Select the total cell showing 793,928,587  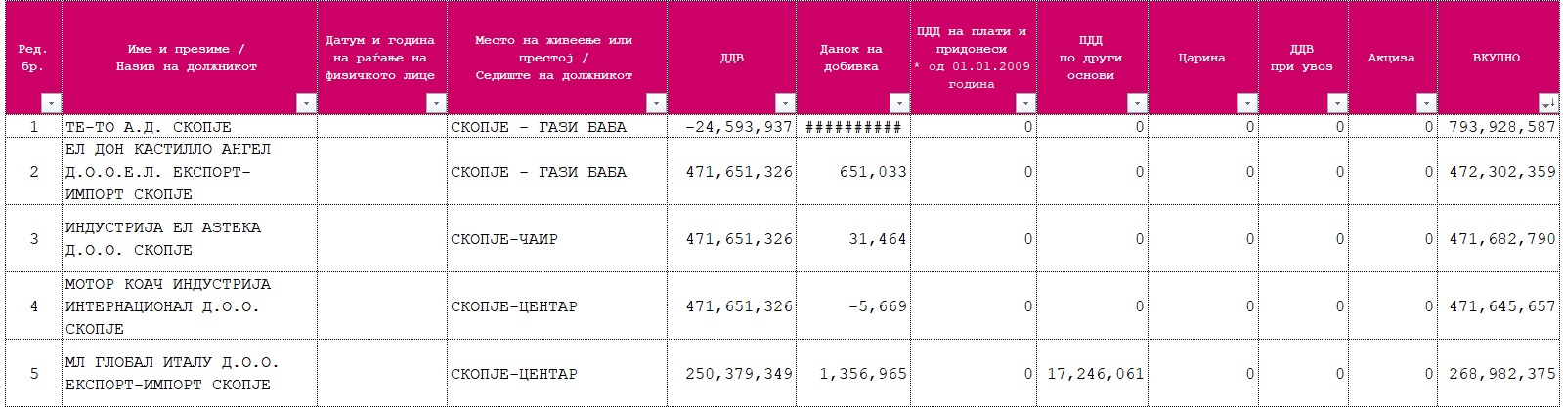1497,127
